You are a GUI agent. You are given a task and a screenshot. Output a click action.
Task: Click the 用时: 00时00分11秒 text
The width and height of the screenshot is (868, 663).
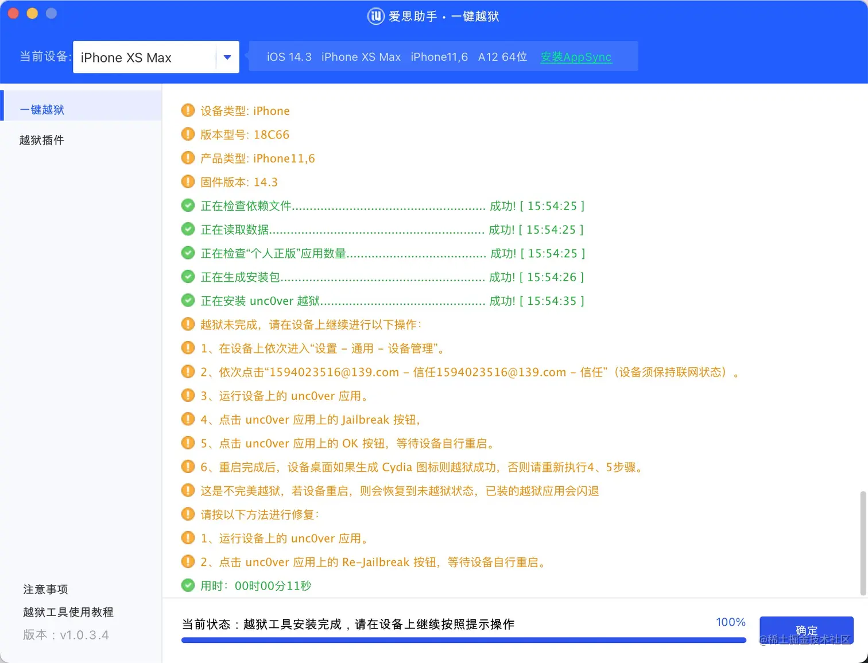coord(255,586)
